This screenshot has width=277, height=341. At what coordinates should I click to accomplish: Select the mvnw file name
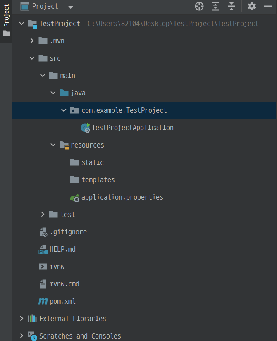(57, 267)
